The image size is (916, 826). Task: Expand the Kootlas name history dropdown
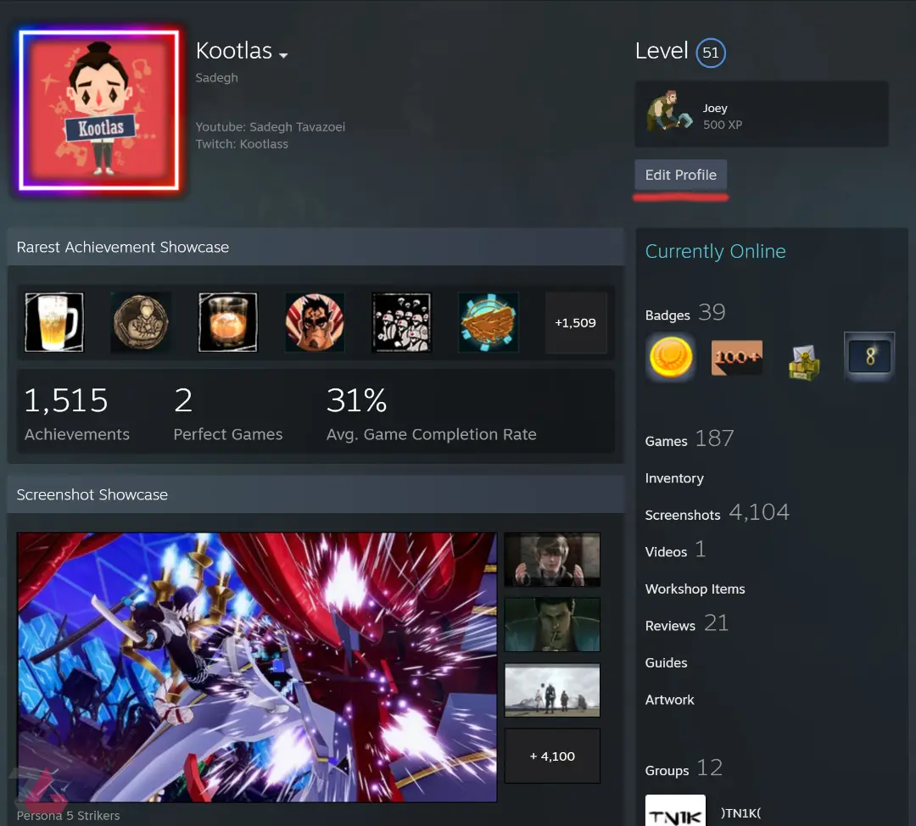tap(283, 55)
